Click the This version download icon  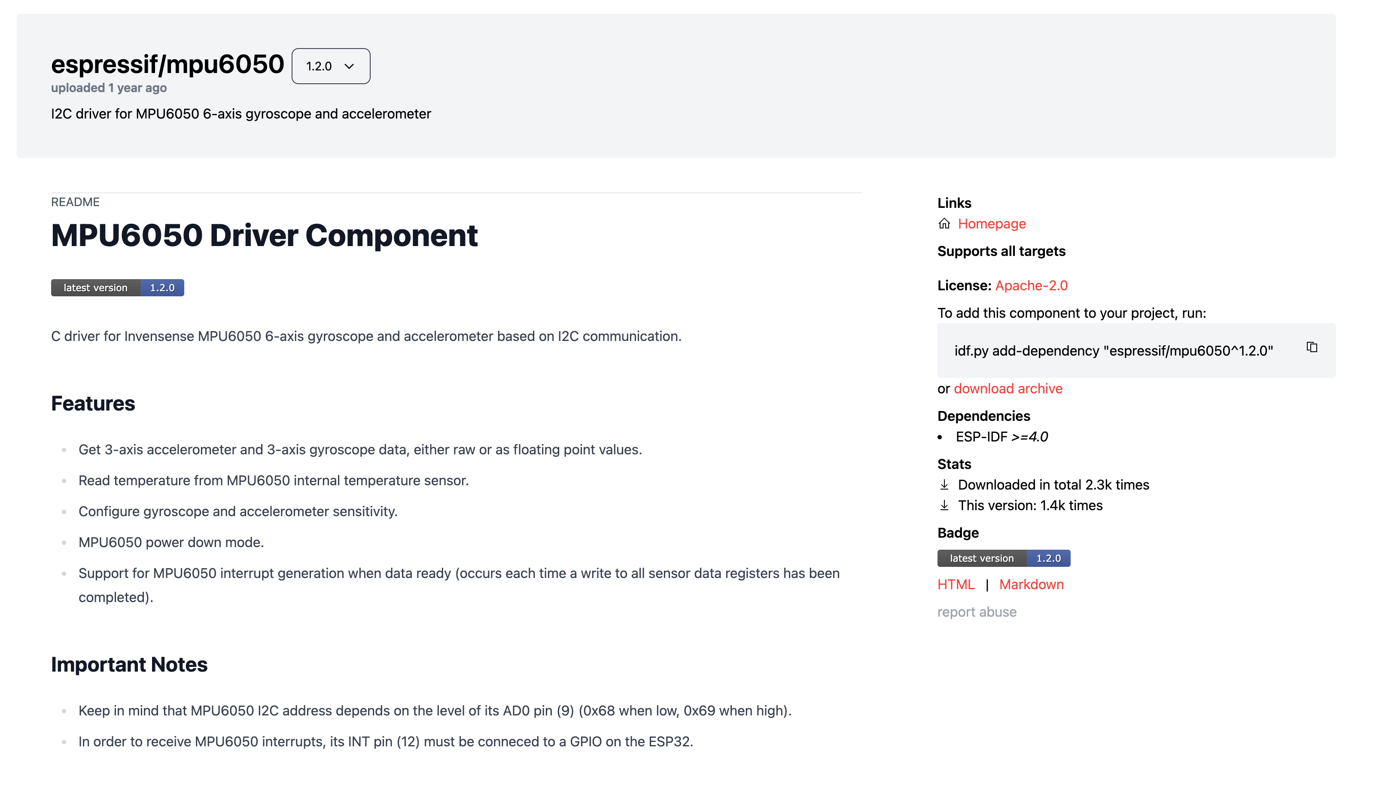tap(944, 506)
